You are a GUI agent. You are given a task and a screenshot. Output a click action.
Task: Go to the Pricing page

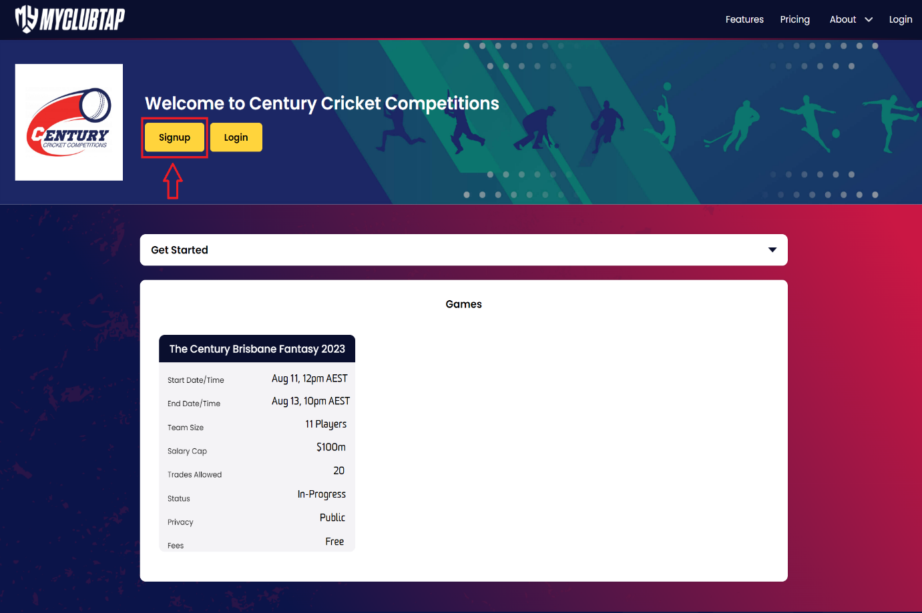[794, 19]
